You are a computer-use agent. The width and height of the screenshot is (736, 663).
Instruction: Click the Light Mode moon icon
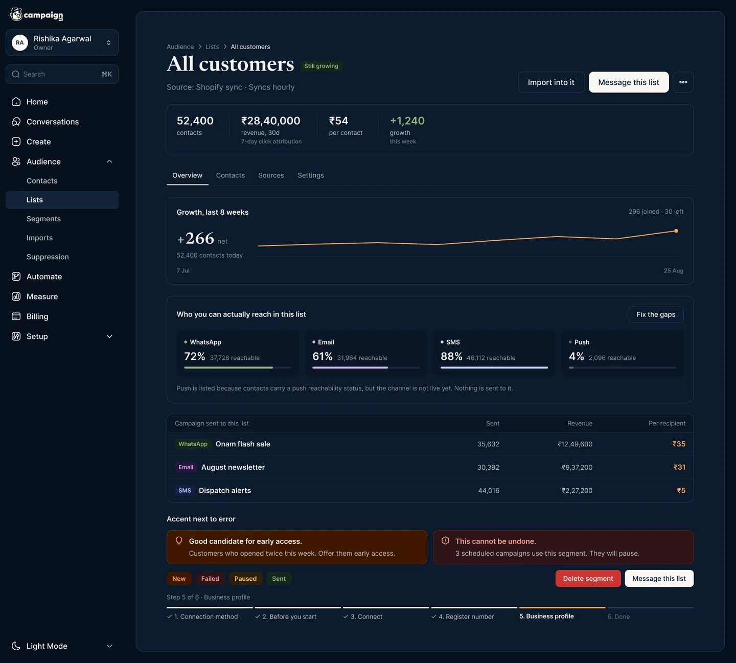[16, 646]
